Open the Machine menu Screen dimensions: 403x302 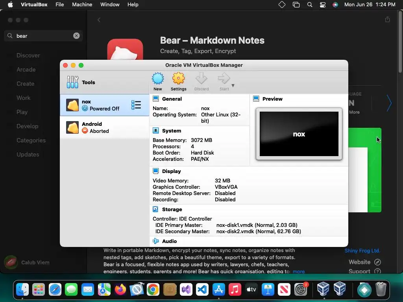coord(82,5)
